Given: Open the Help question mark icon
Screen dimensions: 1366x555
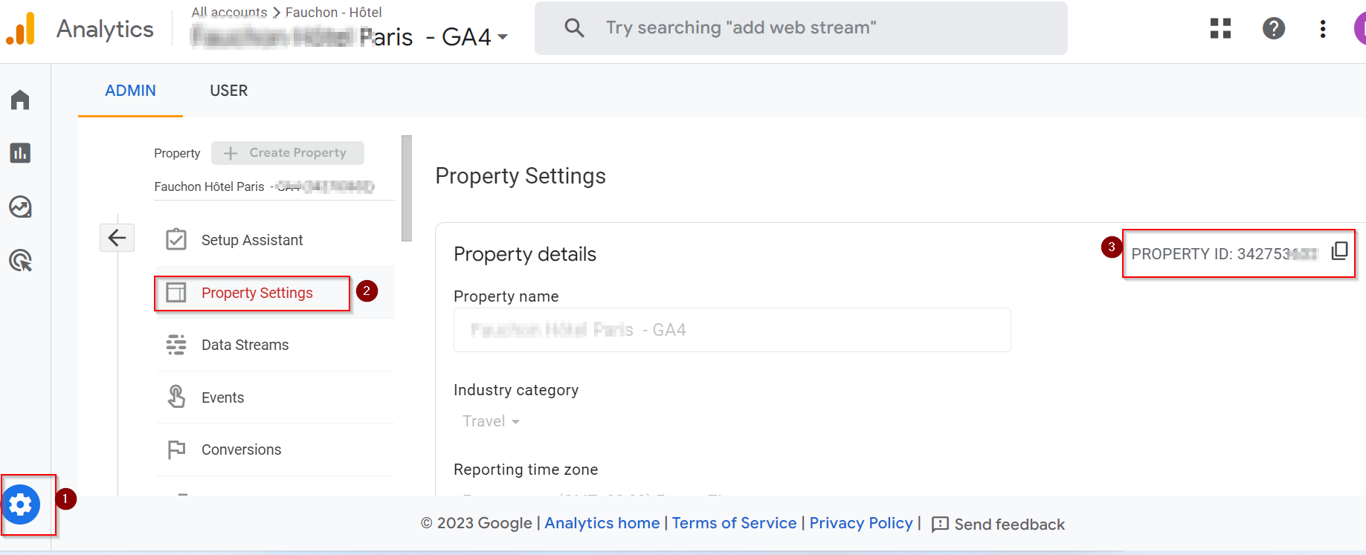Looking at the screenshot, I should 1273,28.
